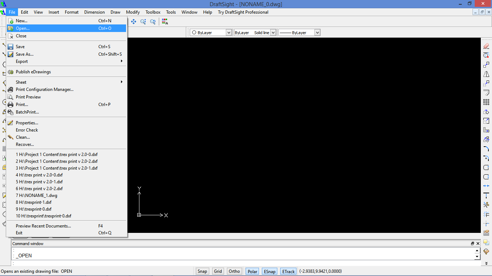This screenshot has height=276, width=492.
Task: Select the Stretch tool
Action: [x=486, y=130]
